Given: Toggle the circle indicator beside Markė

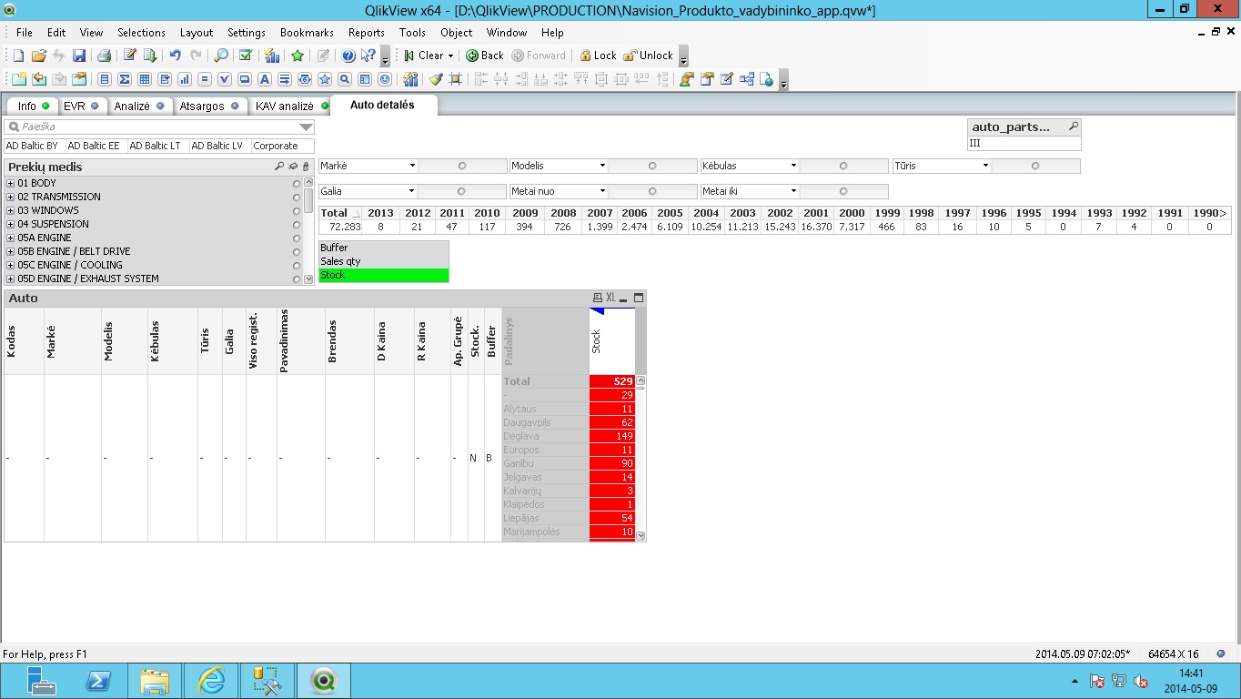Looking at the screenshot, I should pos(462,166).
